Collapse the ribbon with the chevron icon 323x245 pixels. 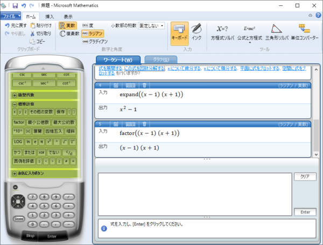pyautogui.click(x=310, y=16)
